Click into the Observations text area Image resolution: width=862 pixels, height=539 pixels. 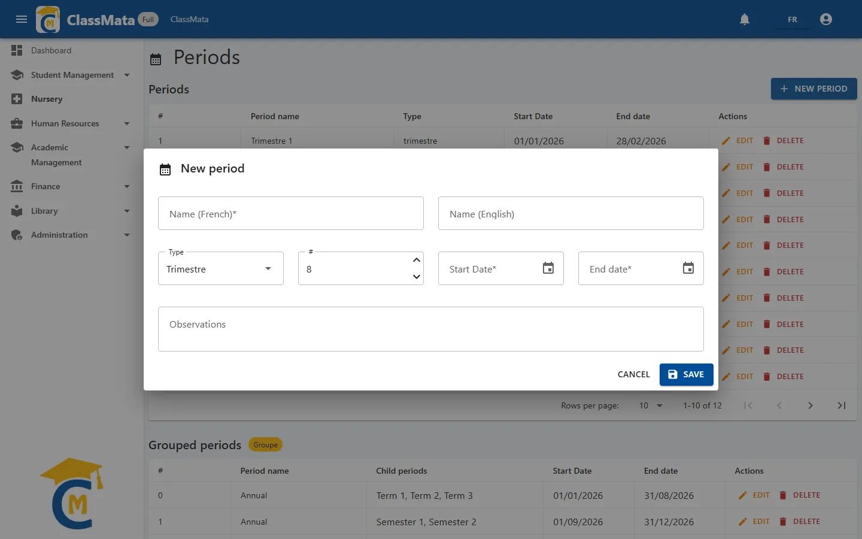(431, 329)
